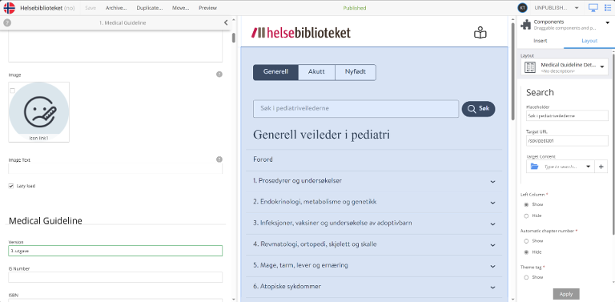This screenshot has height=302, width=615.
Task: Select the Generell tab in preview
Action: (x=275, y=72)
